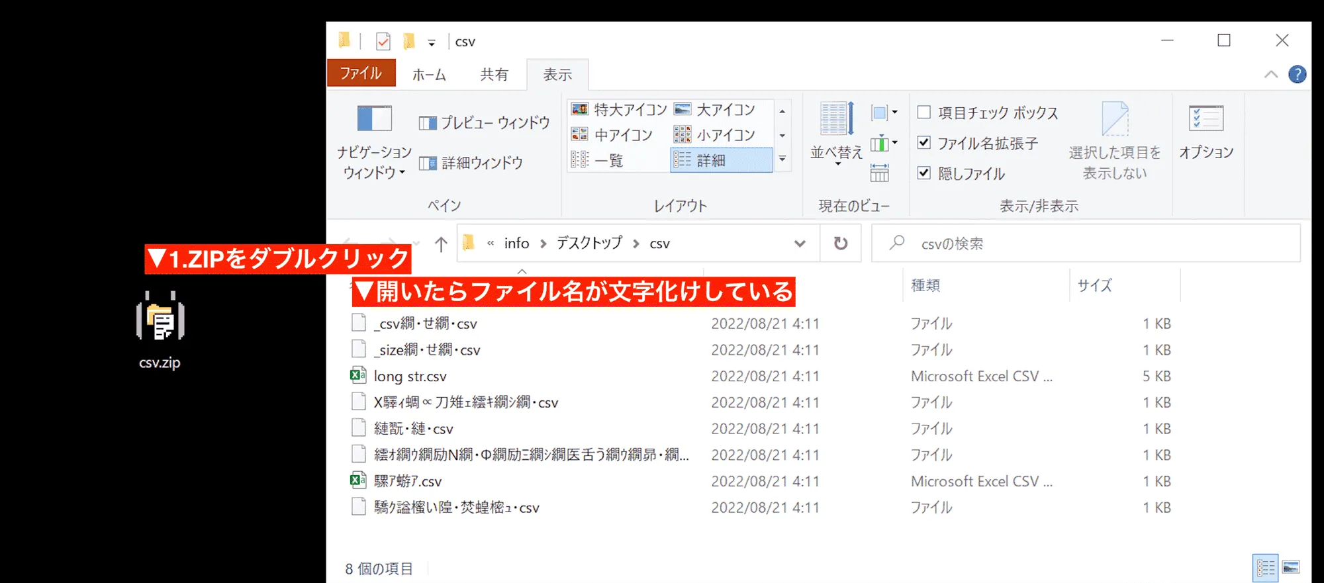The height and width of the screenshot is (583, 1324).
Task: Uncheck ファイル名拡張子 checkbox
Action: tap(924, 142)
